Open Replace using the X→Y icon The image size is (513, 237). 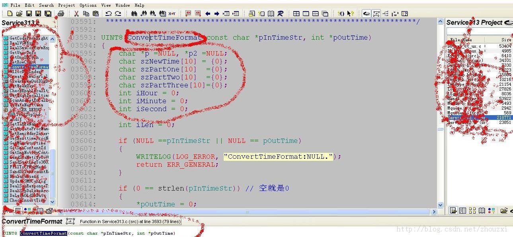pyautogui.click(x=172, y=13)
